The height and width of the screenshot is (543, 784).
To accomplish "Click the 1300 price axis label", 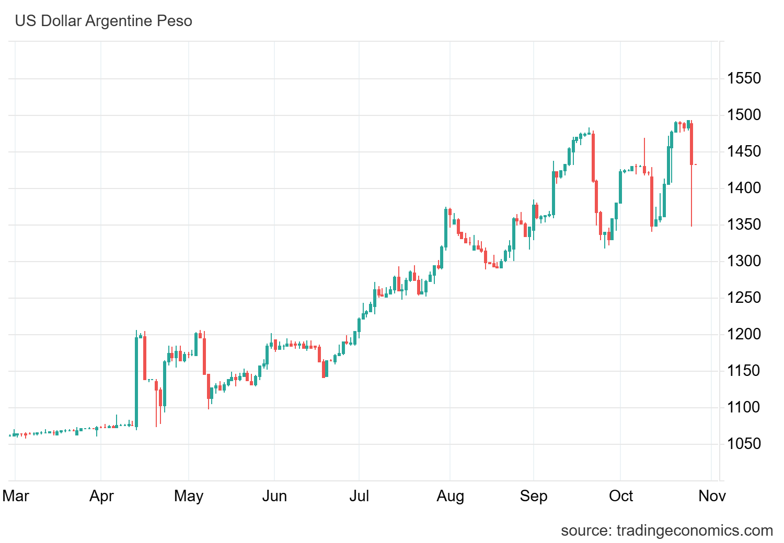I will pyautogui.click(x=744, y=262).
